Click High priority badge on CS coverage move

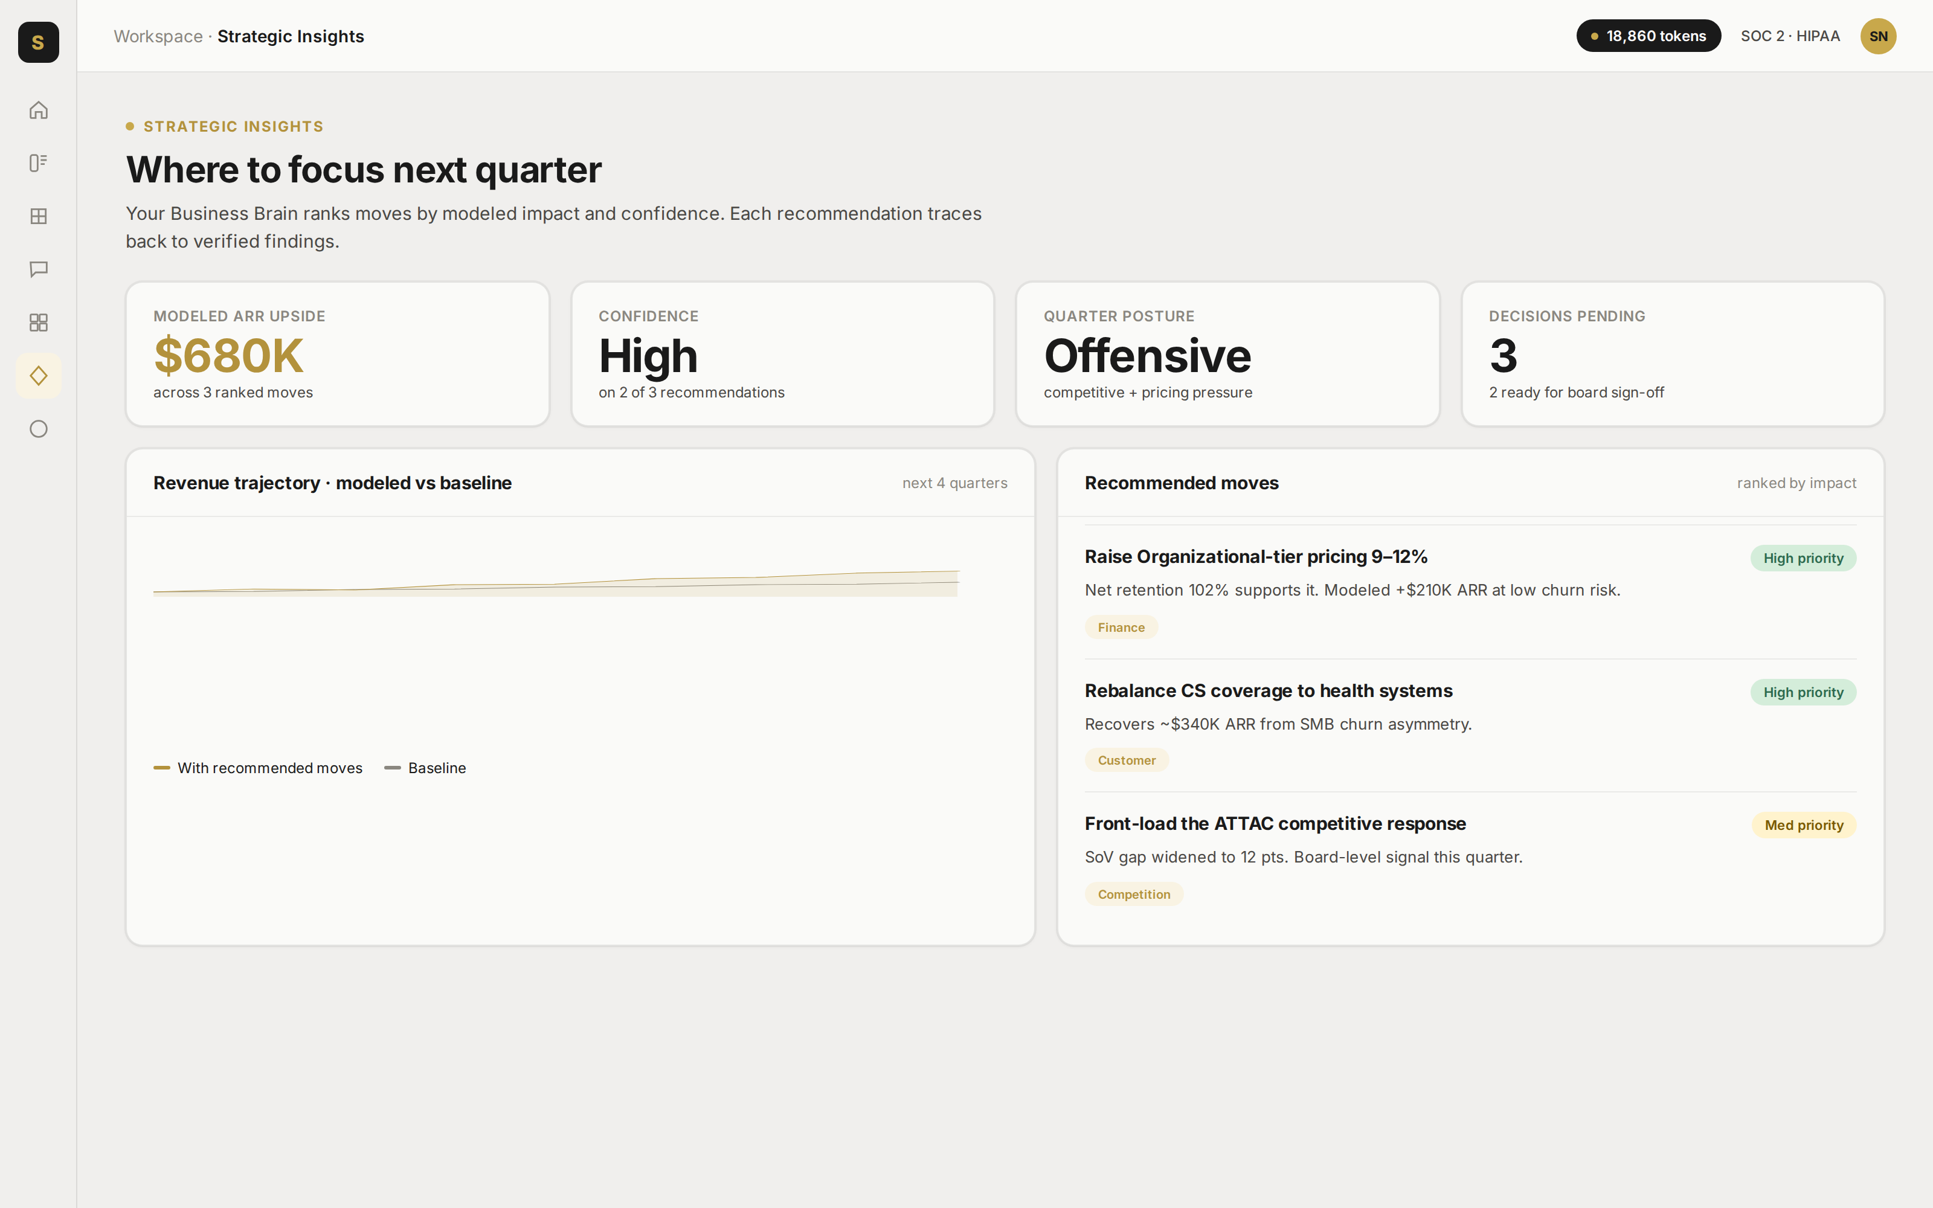pos(1803,692)
